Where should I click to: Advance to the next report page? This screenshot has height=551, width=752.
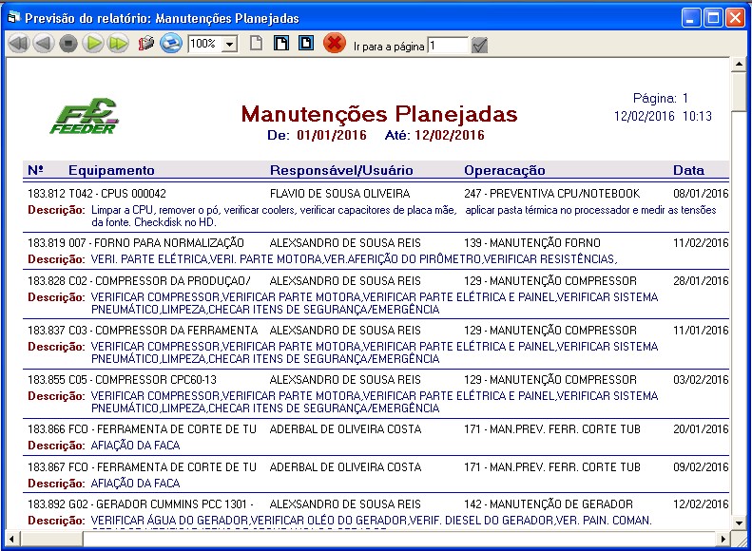tap(93, 44)
